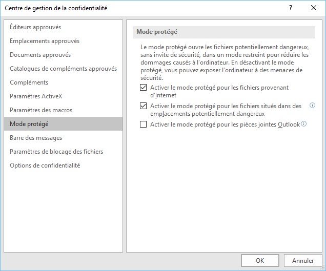326x271 pixels.
Task: Open Paramètres ActiveX settings
Action: (36, 96)
